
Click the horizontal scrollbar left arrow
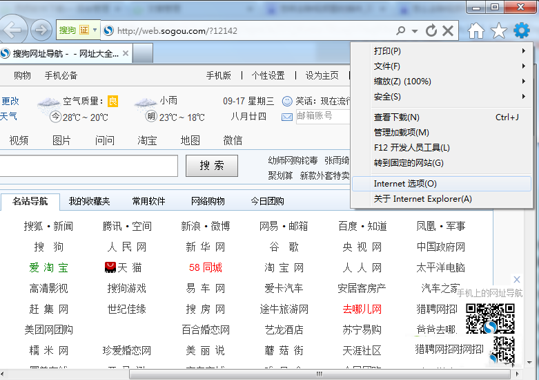2,374
